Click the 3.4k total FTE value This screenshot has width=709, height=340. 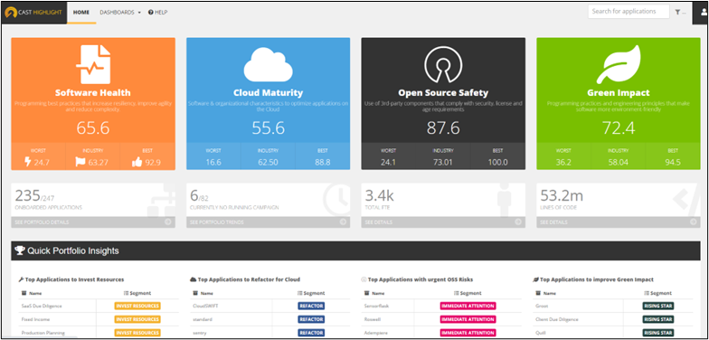click(x=380, y=195)
